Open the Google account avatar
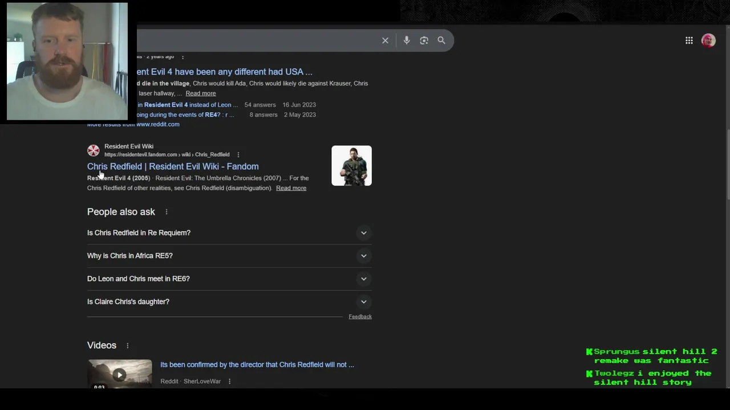 [x=708, y=40]
